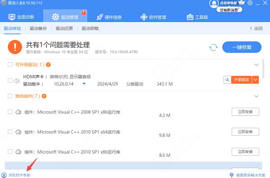The image size is (270, 178).
Task: Expand the orange arrow beside 升级驱动
Action: tap(256, 80)
